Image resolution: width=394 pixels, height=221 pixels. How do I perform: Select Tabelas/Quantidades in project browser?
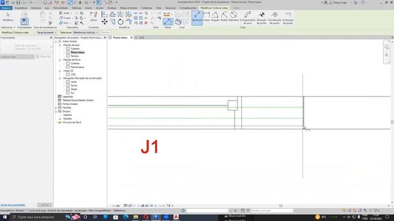pyautogui.click(x=78, y=100)
